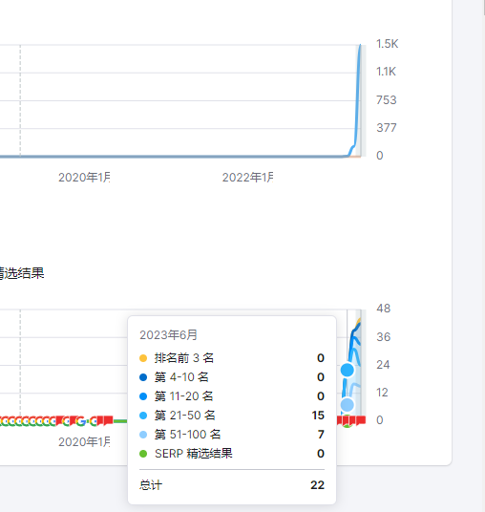Click the 第 11-20 名 tooltip row
This screenshot has width=485, height=512.
tap(232, 396)
